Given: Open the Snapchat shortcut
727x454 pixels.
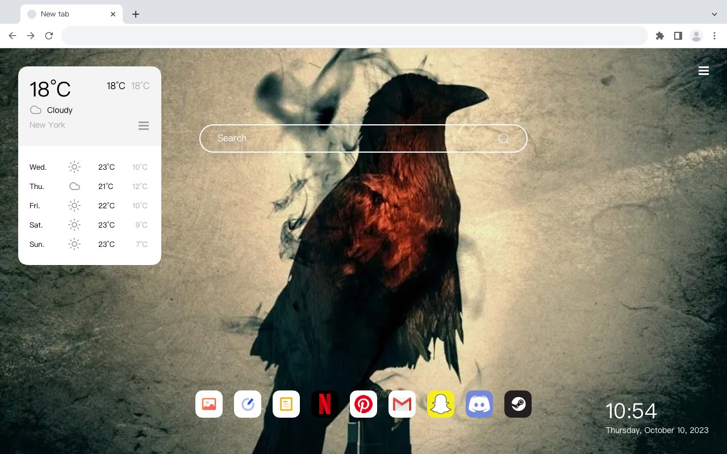Looking at the screenshot, I should (441, 404).
